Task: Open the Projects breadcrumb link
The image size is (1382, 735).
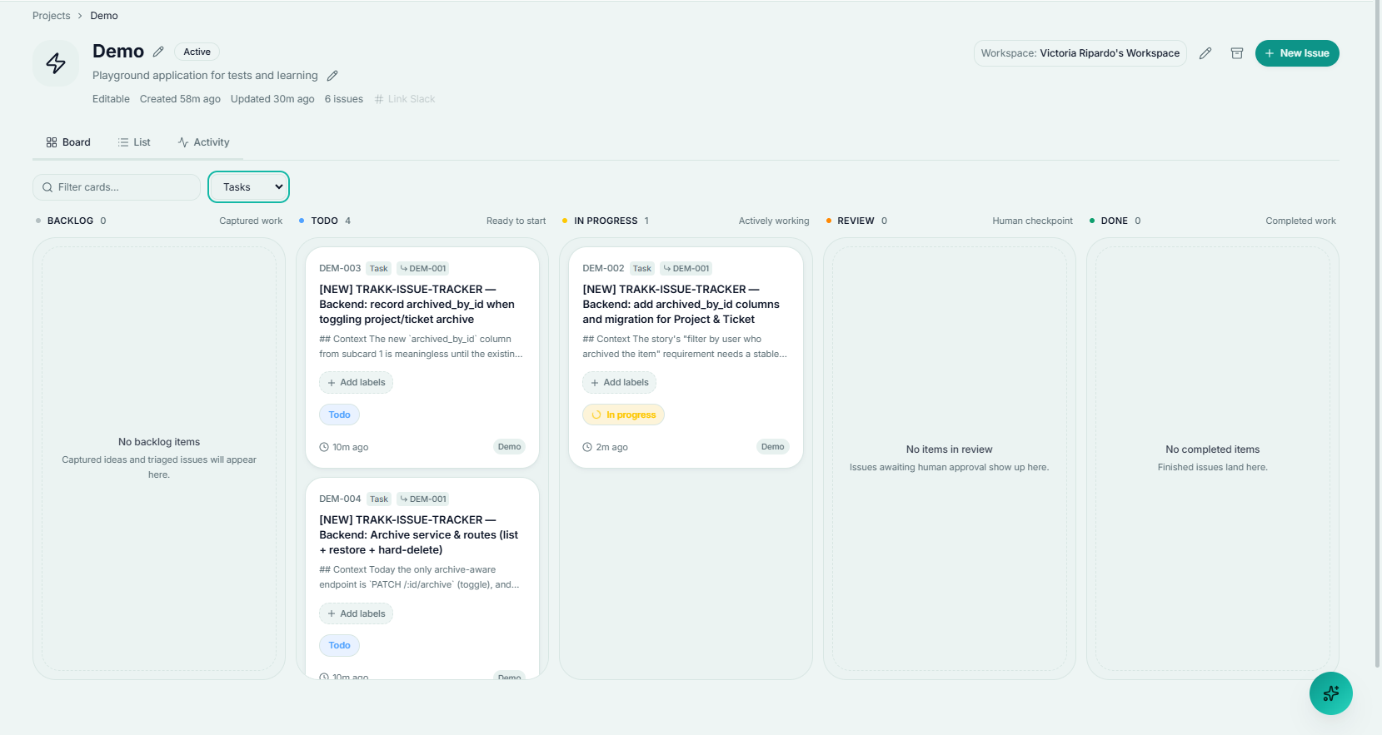Action: click(52, 16)
